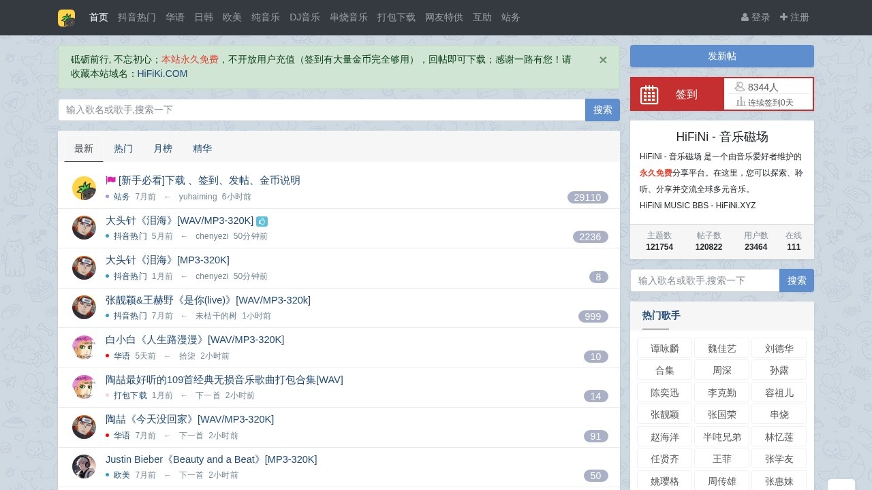872x490 pixels.
Task: Select the 周深 hot artist tag
Action: tap(721, 370)
